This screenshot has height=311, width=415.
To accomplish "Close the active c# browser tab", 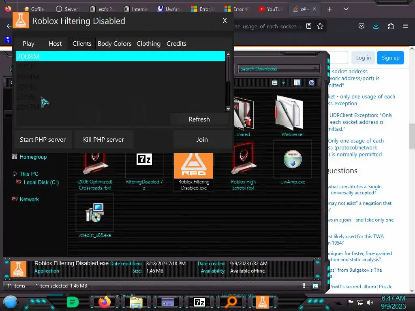I will point(314,9).
